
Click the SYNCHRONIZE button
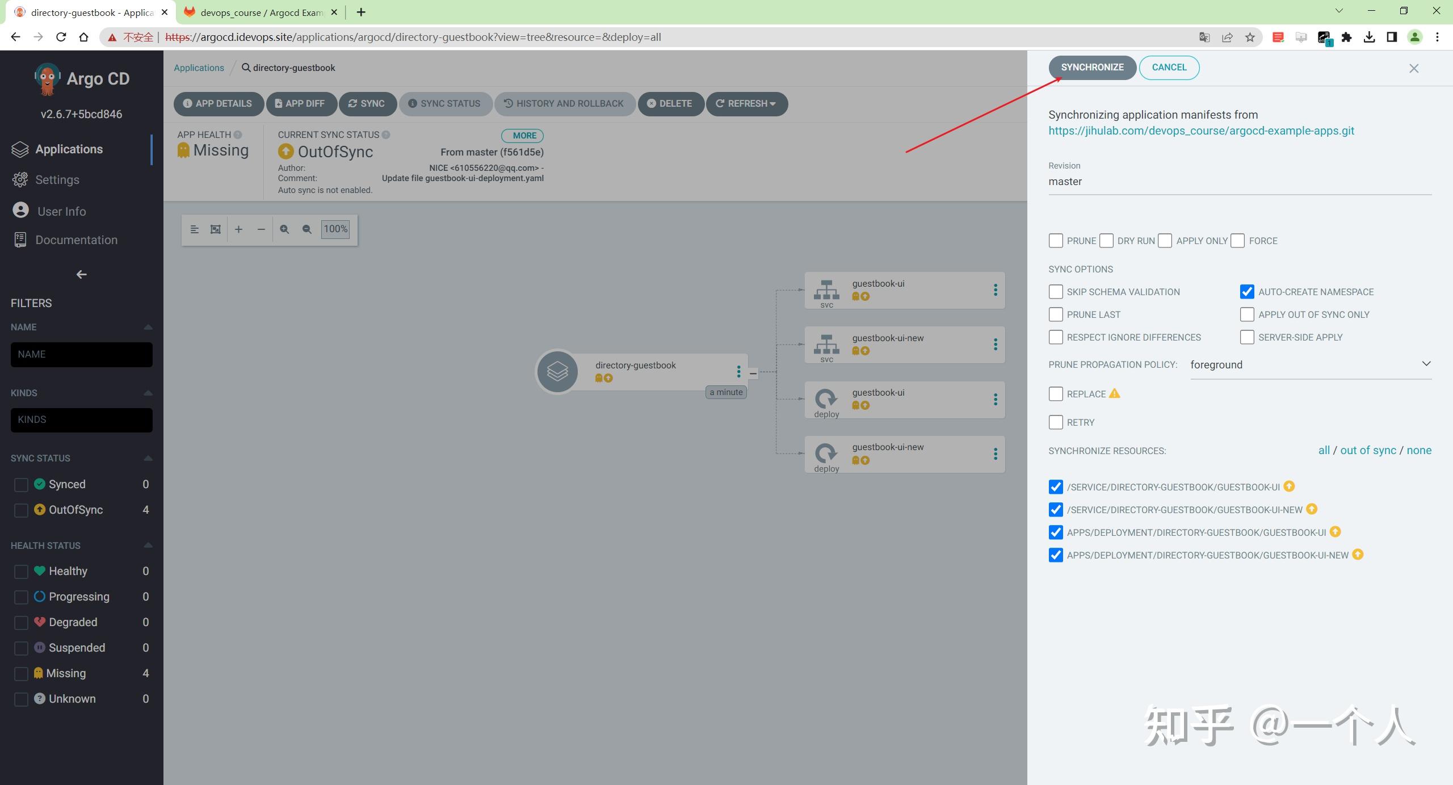(1092, 68)
